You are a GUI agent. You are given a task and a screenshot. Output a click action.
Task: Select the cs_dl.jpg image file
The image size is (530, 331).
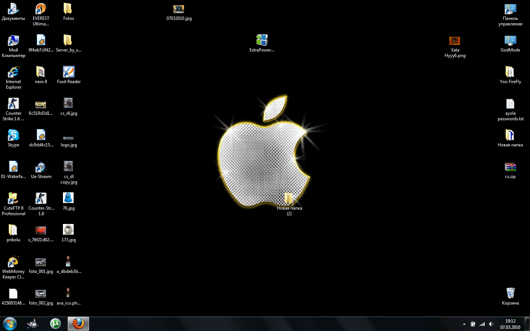tap(68, 107)
